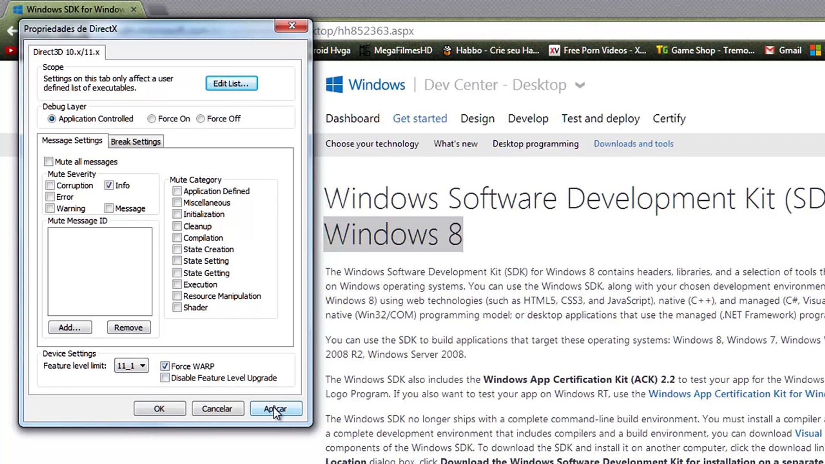Screen dimensions: 825x464
Task: Click the Windows logo in Dev Center header
Action: point(334,85)
